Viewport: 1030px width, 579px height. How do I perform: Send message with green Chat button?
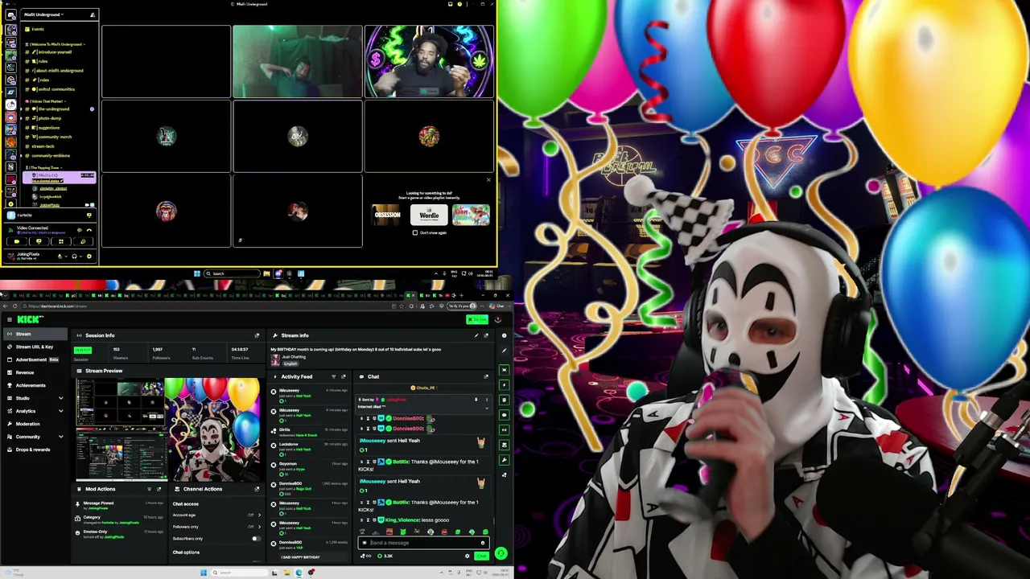point(481,556)
